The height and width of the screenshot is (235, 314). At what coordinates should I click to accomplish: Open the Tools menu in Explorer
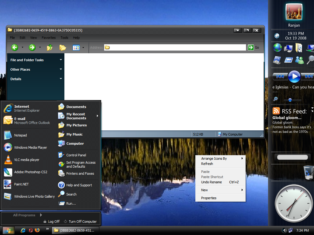coord(64,38)
